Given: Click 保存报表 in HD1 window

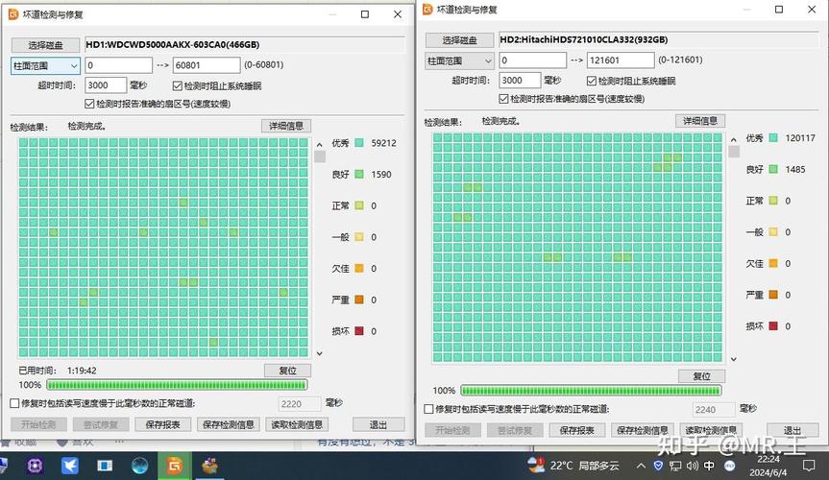Looking at the screenshot, I should [x=163, y=424].
